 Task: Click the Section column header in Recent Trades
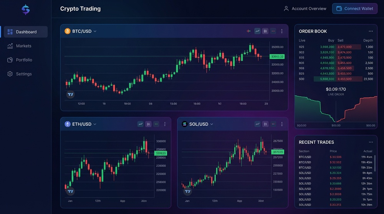pyautogui.click(x=304, y=151)
